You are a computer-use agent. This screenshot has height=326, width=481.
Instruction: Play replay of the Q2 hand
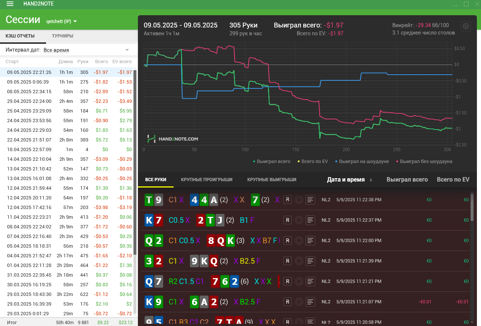point(298,241)
